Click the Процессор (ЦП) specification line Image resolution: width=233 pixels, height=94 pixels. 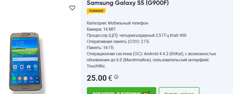point(136,36)
